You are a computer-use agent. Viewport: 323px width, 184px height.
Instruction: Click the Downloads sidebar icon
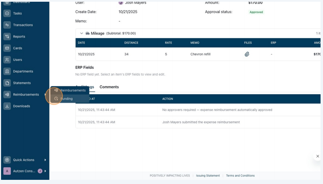(x=7, y=106)
